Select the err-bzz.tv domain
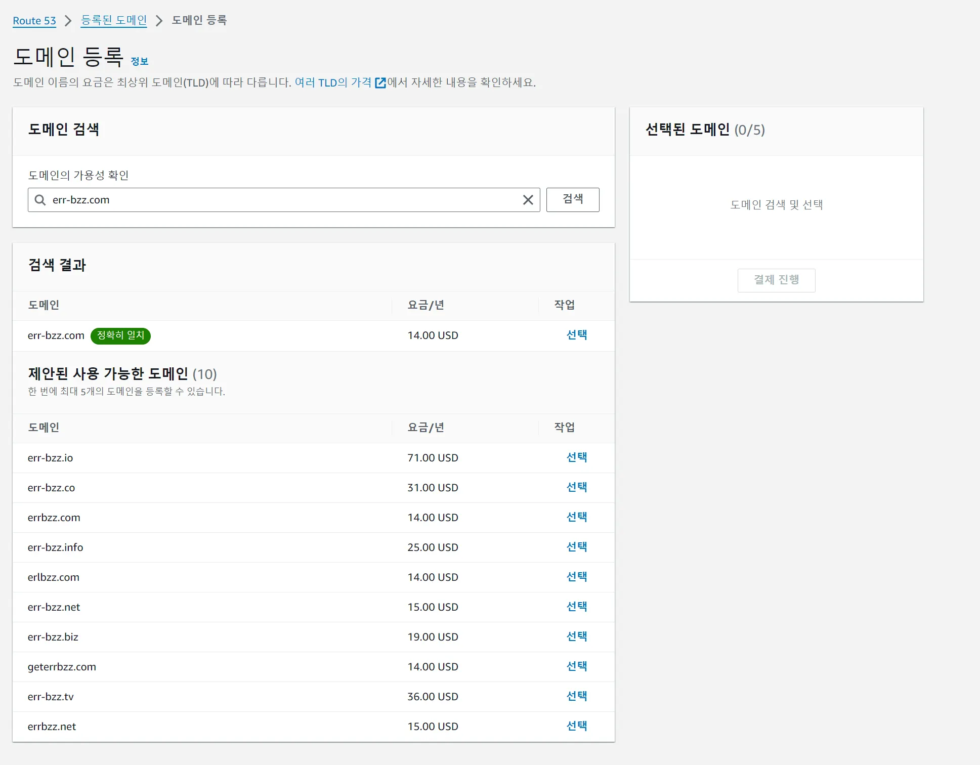This screenshot has height=765, width=980. point(576,696)
